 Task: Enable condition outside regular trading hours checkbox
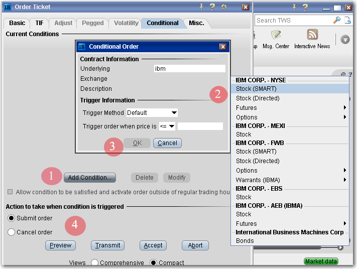[10, 192]
